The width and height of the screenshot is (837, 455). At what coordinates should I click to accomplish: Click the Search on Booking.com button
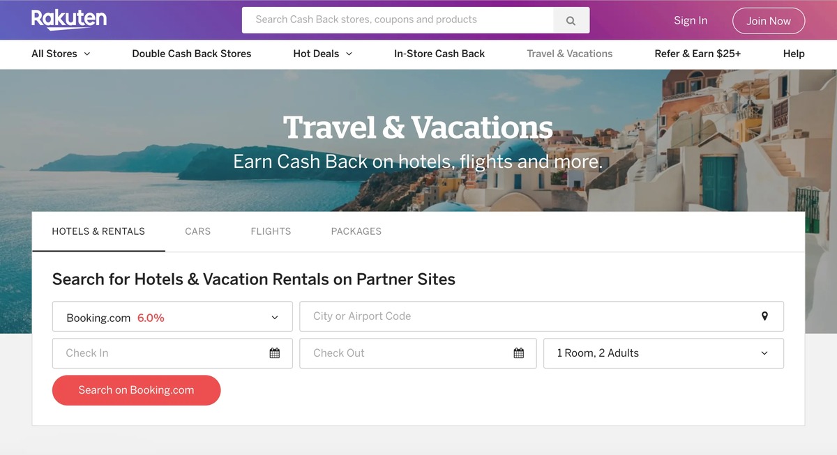[x=136, y=390]
